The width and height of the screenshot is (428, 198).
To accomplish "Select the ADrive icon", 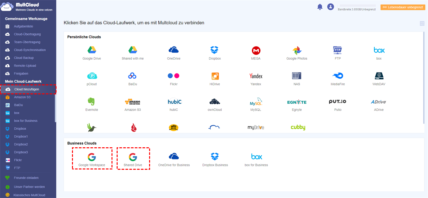I will click(379, 102).
